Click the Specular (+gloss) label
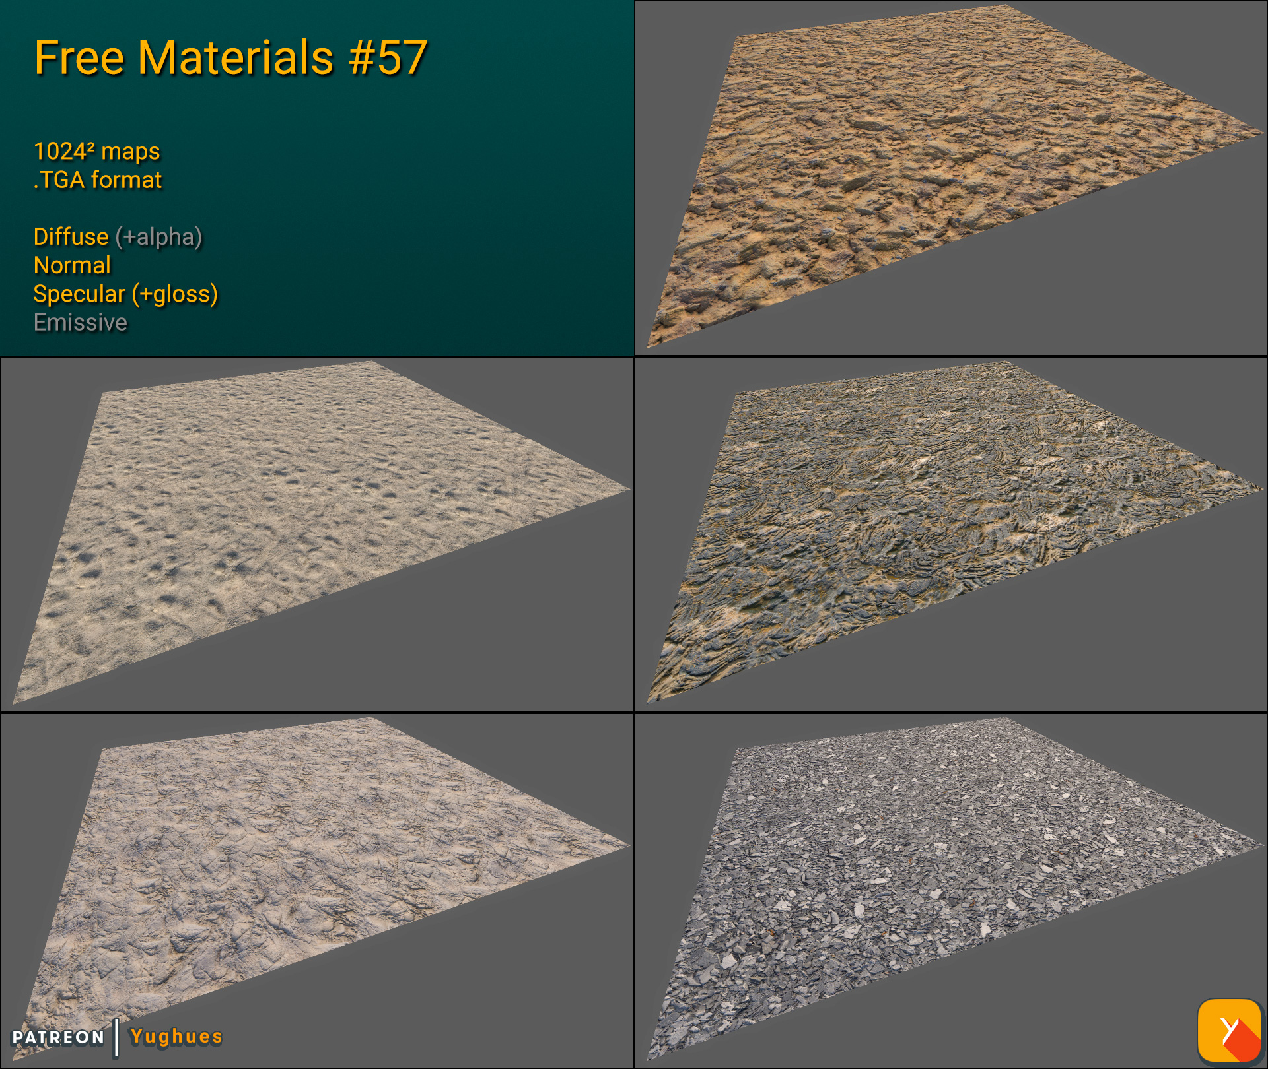Image resolution: width=1268 pixels, height=1069 pixels. coord(125,295)
